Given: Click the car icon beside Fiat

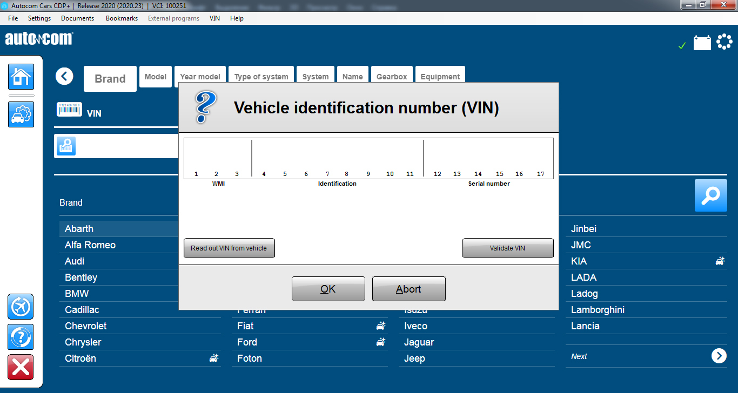Looking at the screenshot, I should pyautogui.click(x=381, y=326).
